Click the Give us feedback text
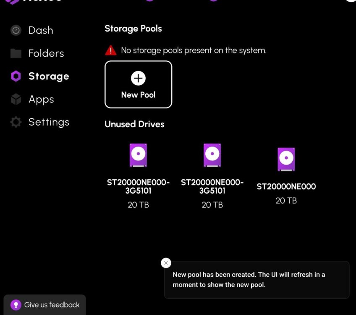The width and height of the screenshot is (356, 315). (52, 305)
